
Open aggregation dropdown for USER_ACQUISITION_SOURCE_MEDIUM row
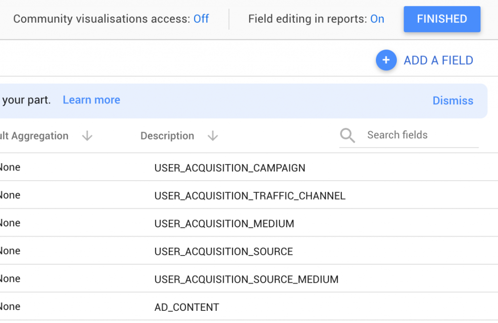(x=10, y=279)
